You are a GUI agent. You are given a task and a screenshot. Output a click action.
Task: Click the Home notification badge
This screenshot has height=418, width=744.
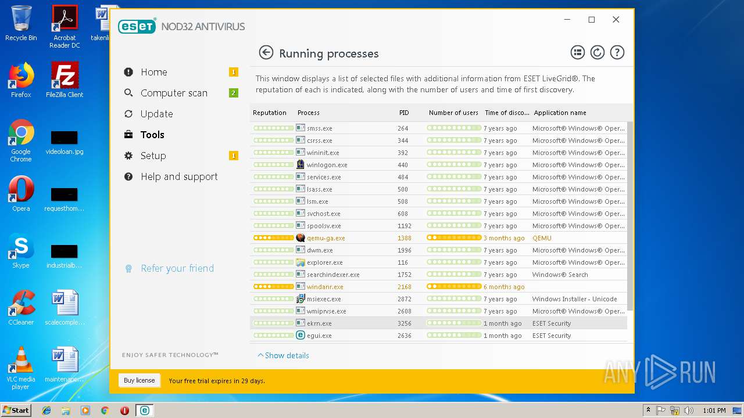click(x=234, y=72)
